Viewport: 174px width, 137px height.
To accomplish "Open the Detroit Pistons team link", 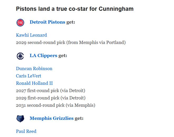I will (47, 22).
